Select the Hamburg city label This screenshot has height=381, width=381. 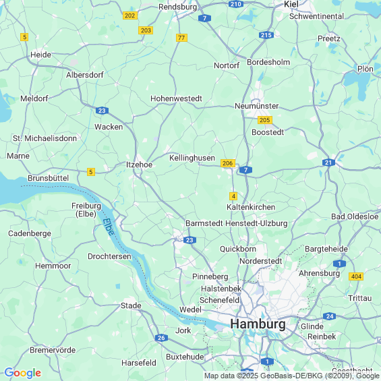click(258, 324)
